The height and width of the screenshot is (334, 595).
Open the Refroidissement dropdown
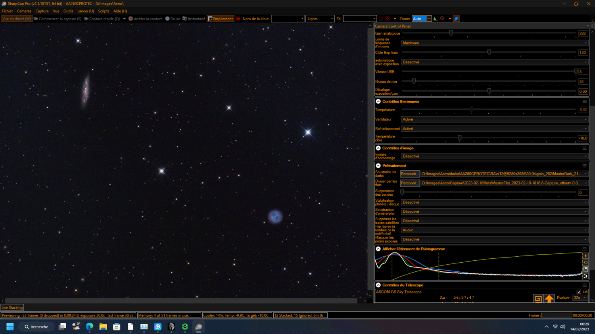tap(494, 129)
